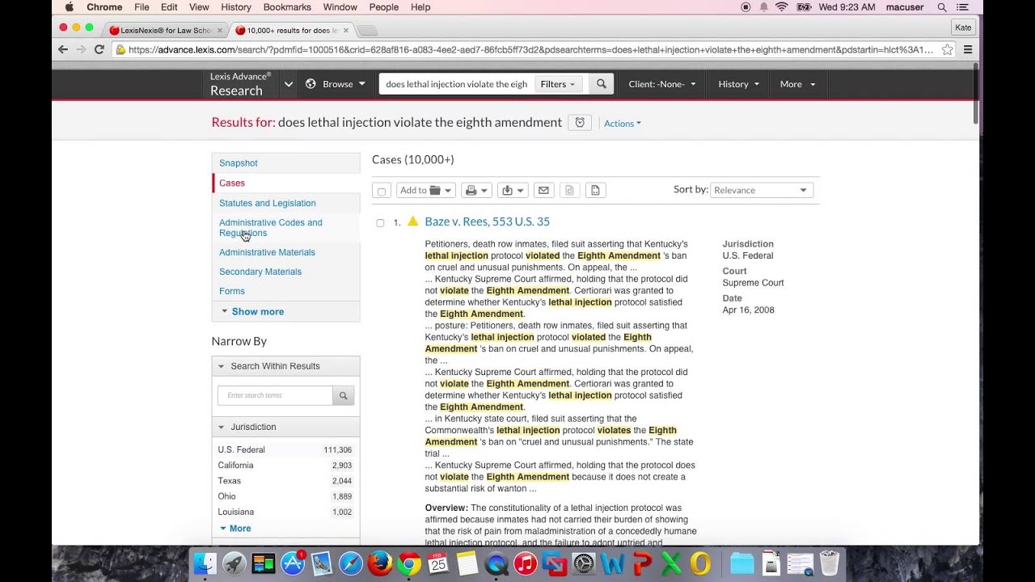The image size is (1035, 582).
Task: Click the search-within-results magnifier button
Action: point(343,395)
